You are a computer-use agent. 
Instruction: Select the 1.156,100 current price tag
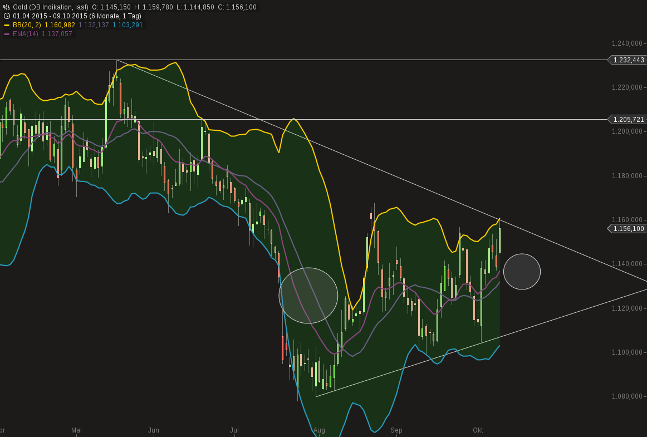point(628,229)
